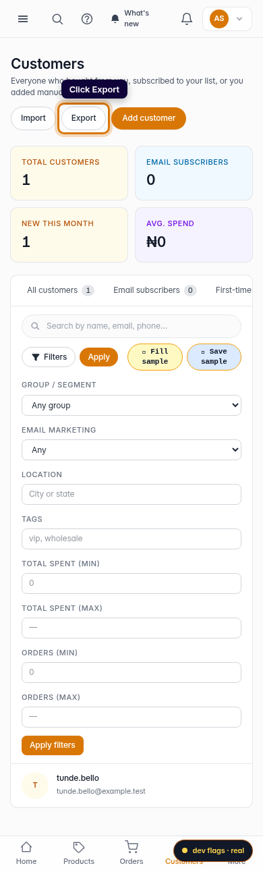
Task: Click tunde.bello@example.test email
Action: click(101, 791)
